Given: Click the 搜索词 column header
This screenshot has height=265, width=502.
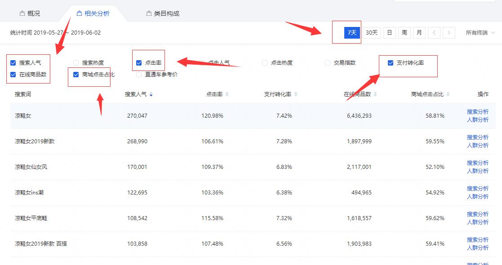Looking at the screenshot, I should coord(23,94).
